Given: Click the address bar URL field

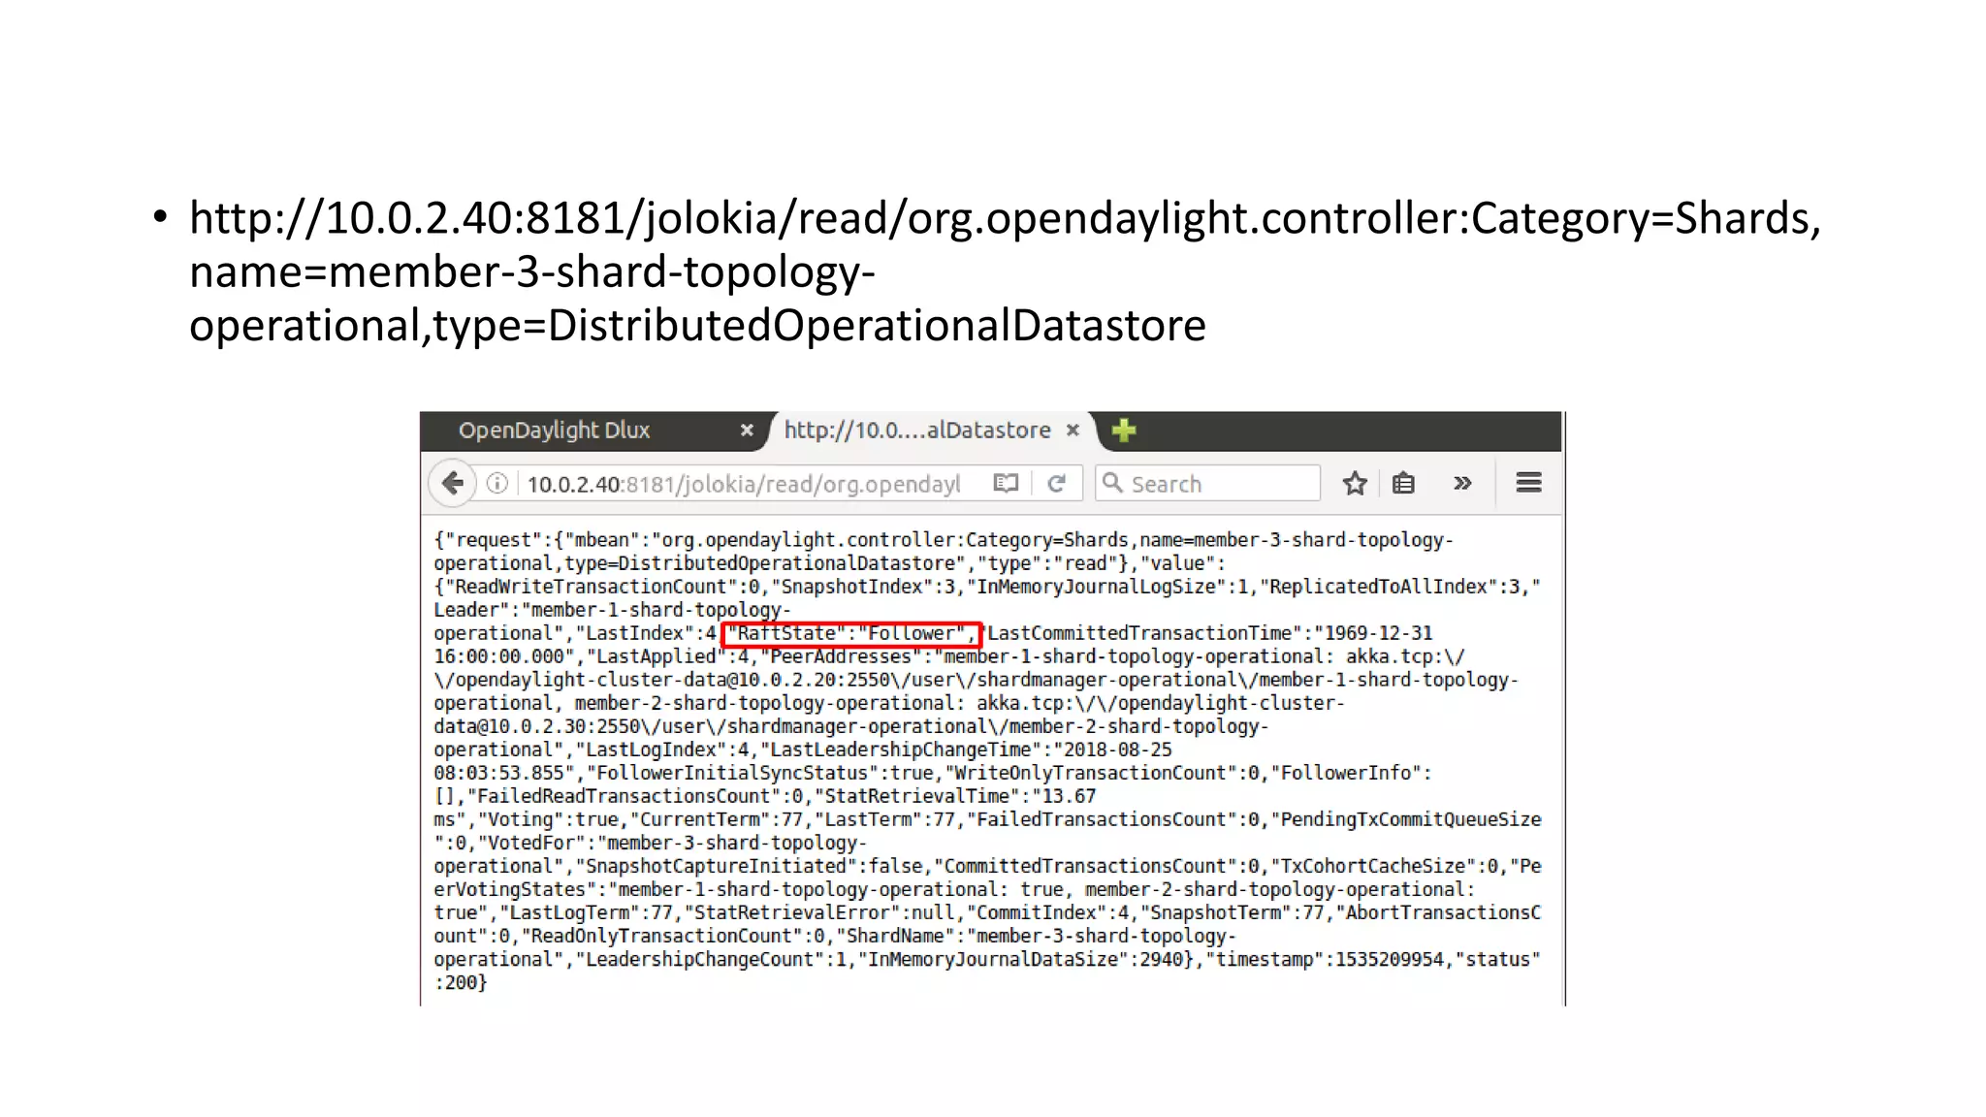Looking at the screenshot, I should [743, 484].
